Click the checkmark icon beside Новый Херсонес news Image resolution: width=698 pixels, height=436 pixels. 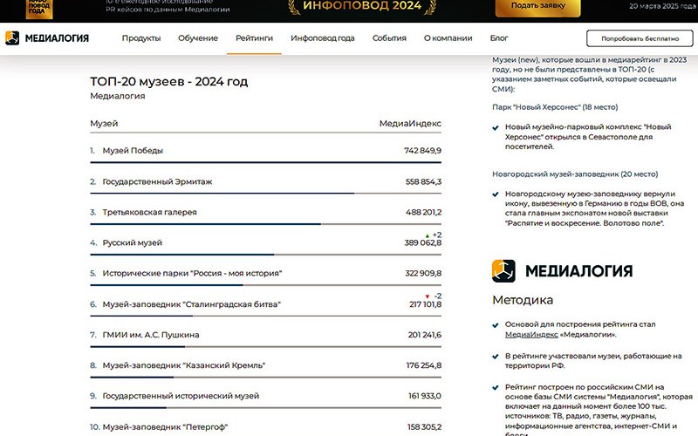click(496, 128)
